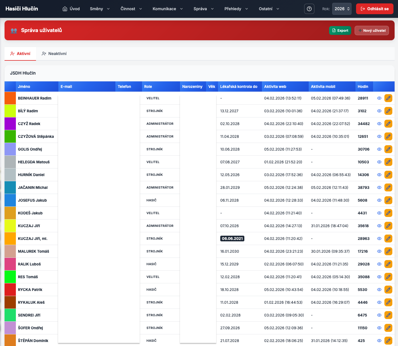Edit RES Tomáš using pencil icon
This screenshot has height=346, width=398.
coord(388,277)
